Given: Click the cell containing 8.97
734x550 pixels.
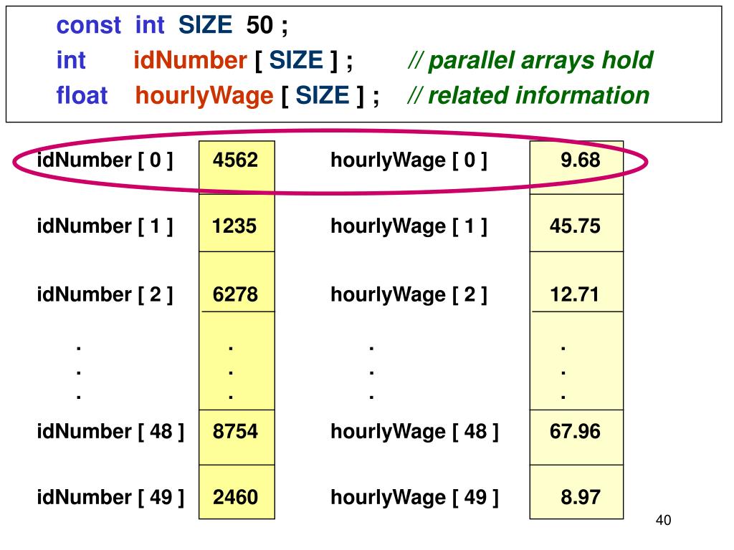Looking at the screenshot, I should pos(577,492).
